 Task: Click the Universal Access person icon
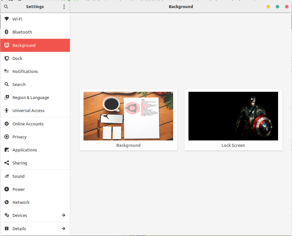(x=7, y=111)
